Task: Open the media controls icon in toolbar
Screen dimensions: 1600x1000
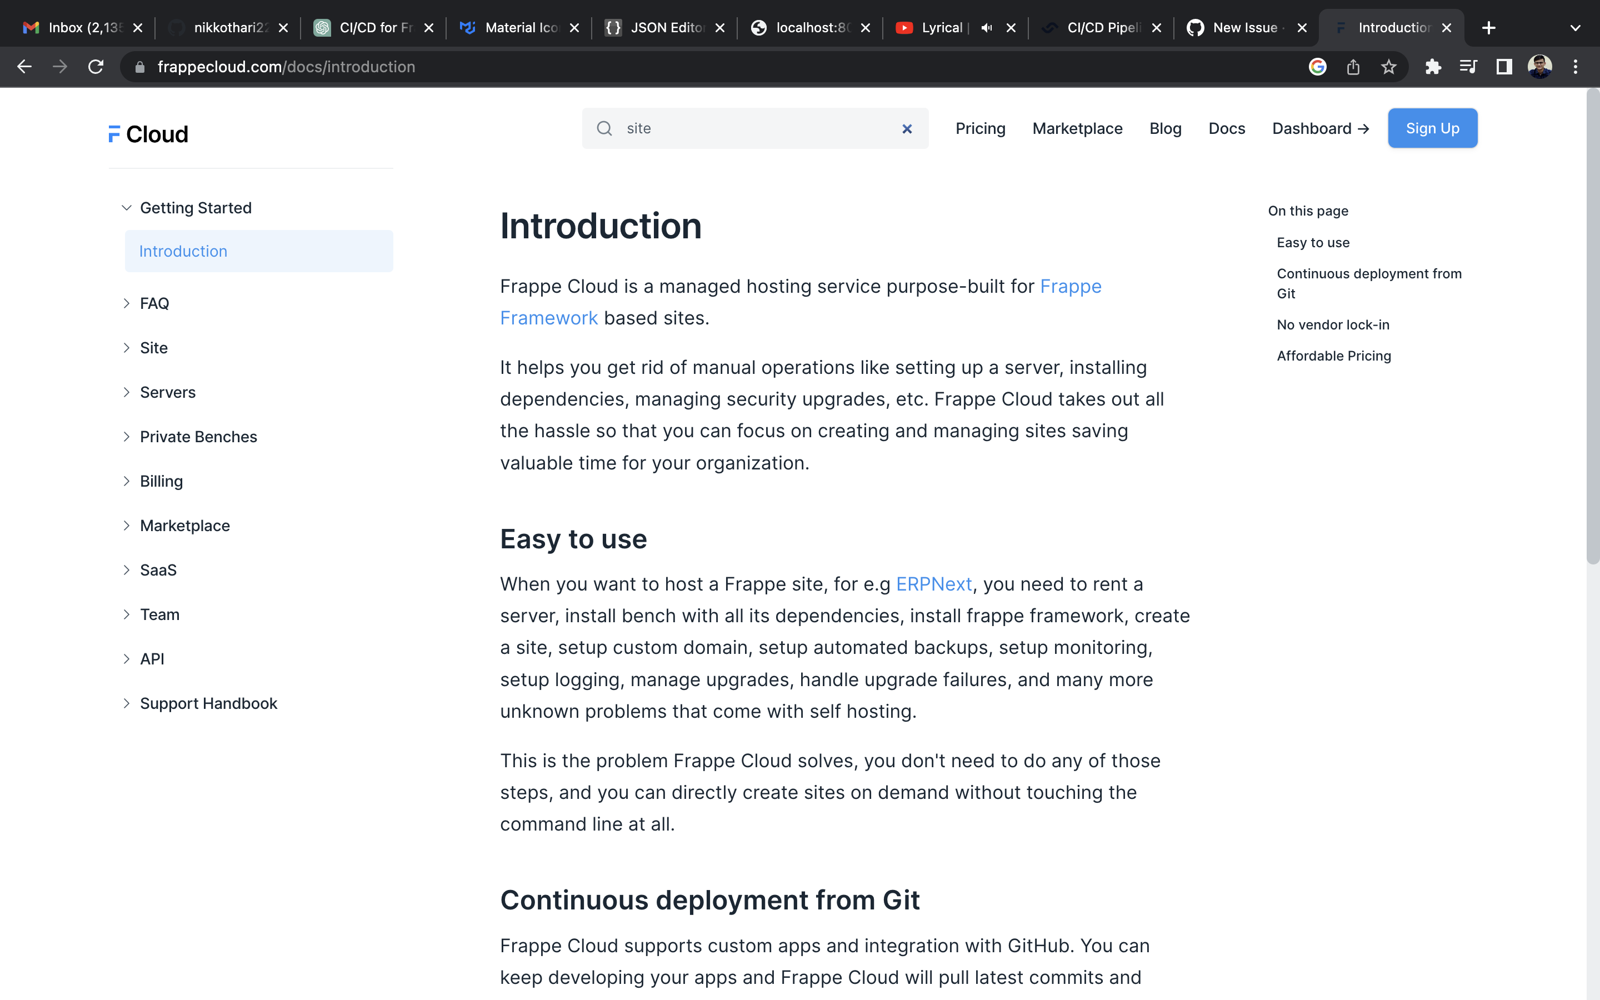Action: (x=1468, y=66)
